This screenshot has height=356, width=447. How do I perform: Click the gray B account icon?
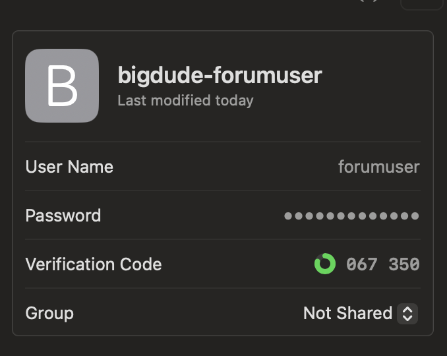[x=62, y=86]
